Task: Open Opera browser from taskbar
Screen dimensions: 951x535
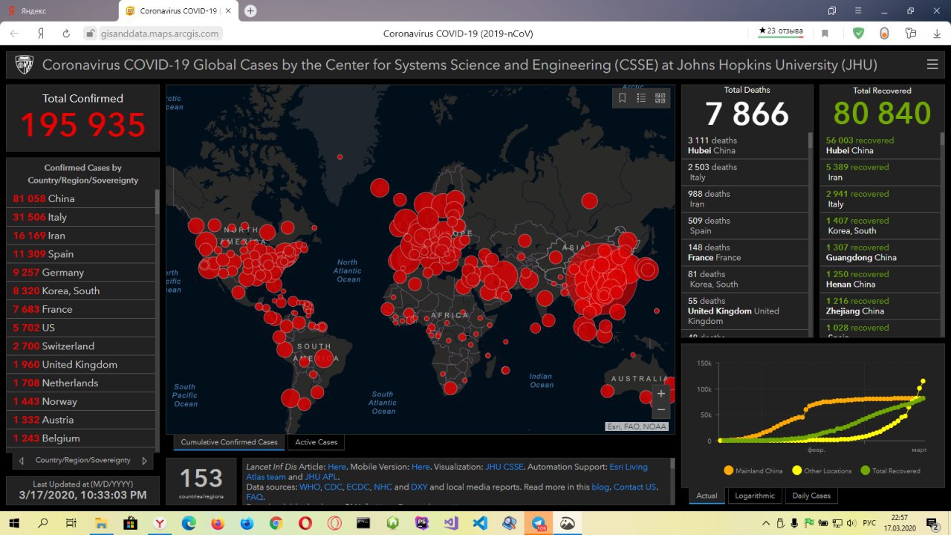Action: [305, 523]
